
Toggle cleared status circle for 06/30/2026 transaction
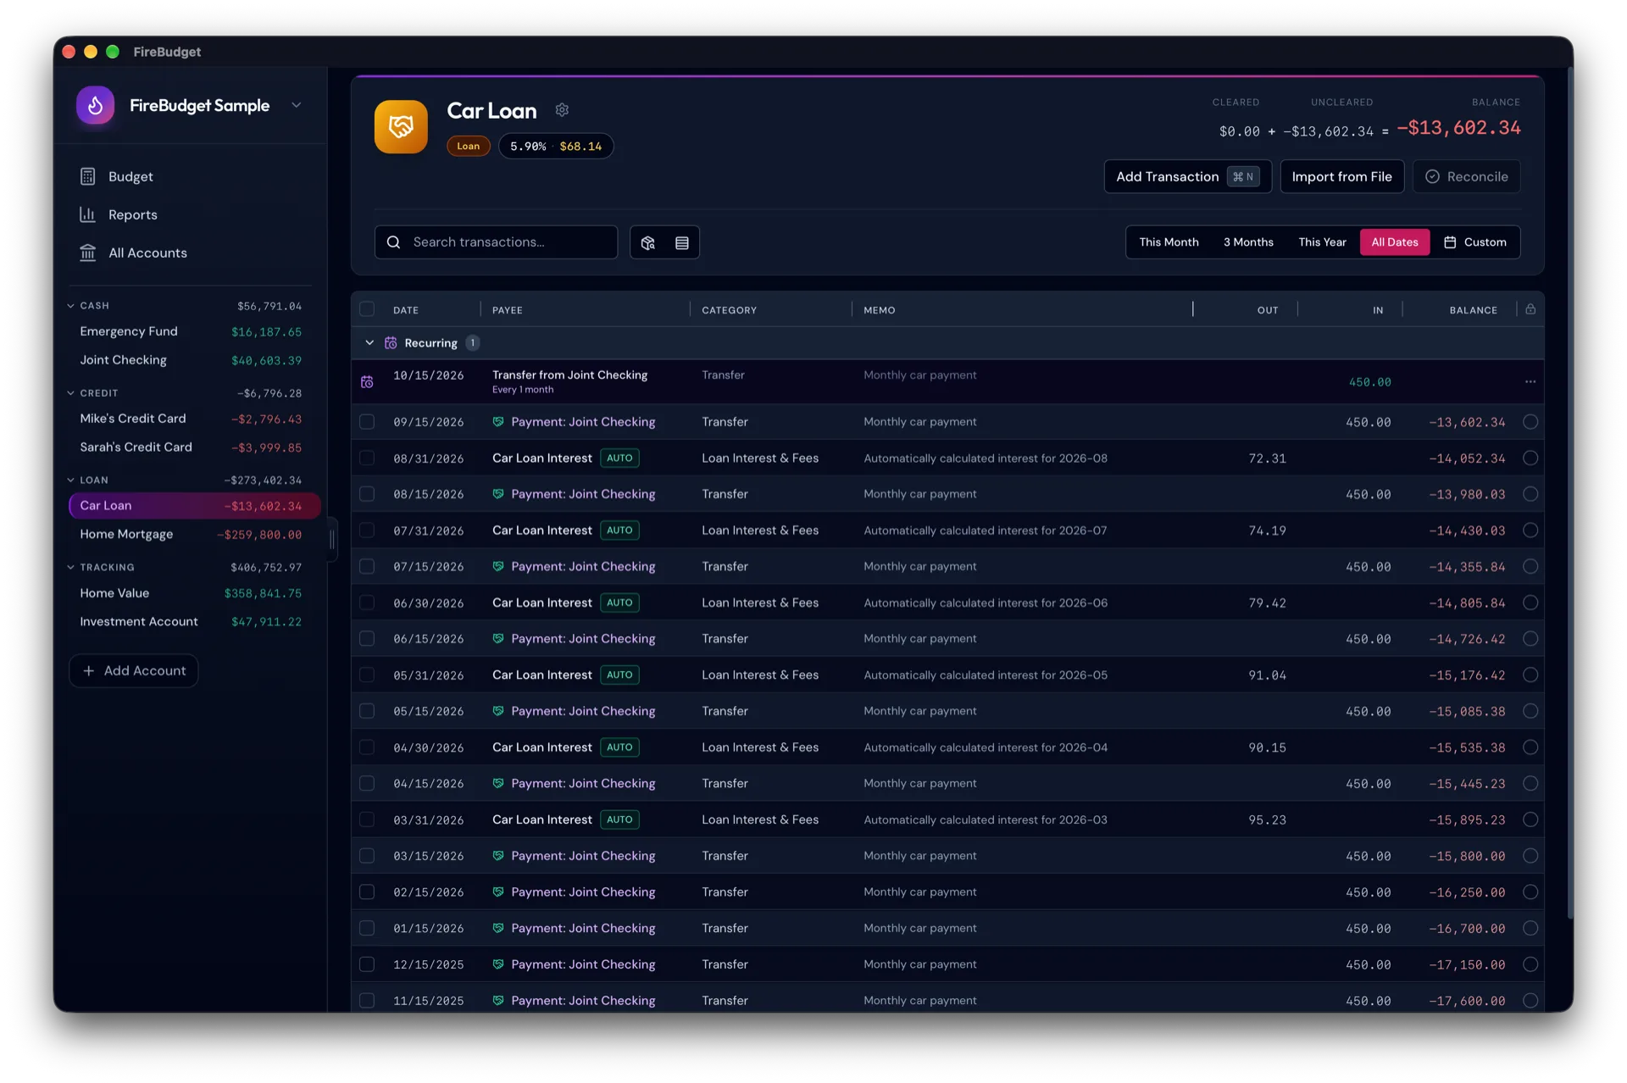pos(1530,603)
